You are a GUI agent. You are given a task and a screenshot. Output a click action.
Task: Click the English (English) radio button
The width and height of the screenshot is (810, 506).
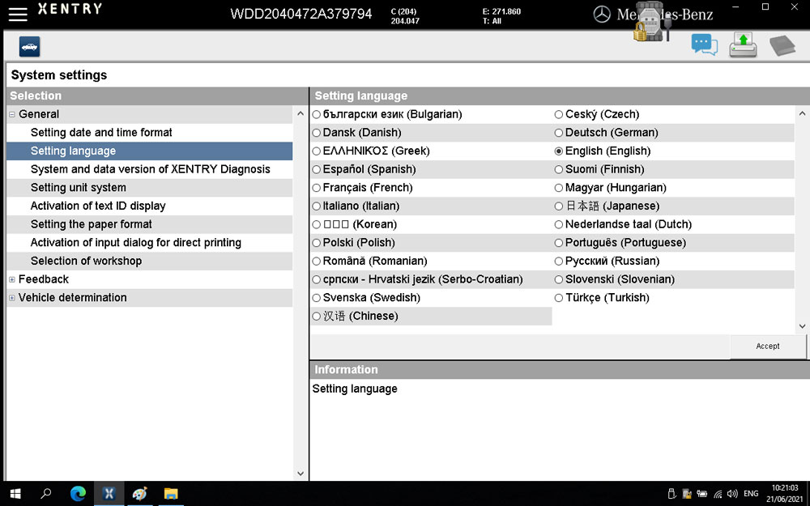(558, 151)
